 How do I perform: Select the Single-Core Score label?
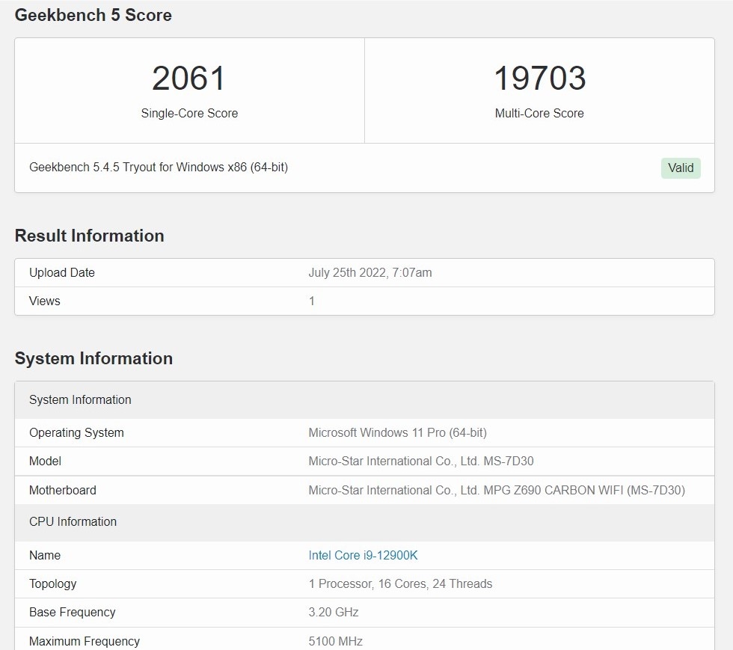(189, 114)
